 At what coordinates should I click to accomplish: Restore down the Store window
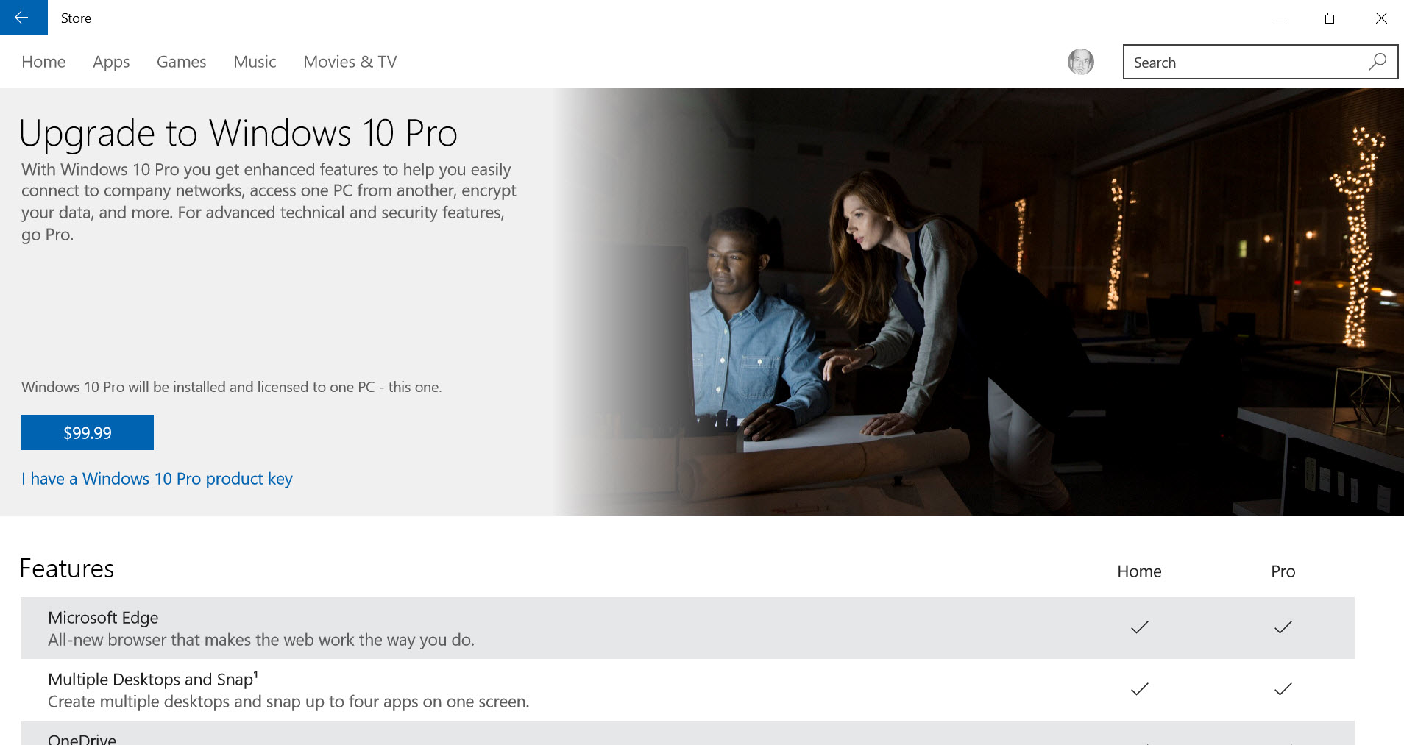point(1330,18)
